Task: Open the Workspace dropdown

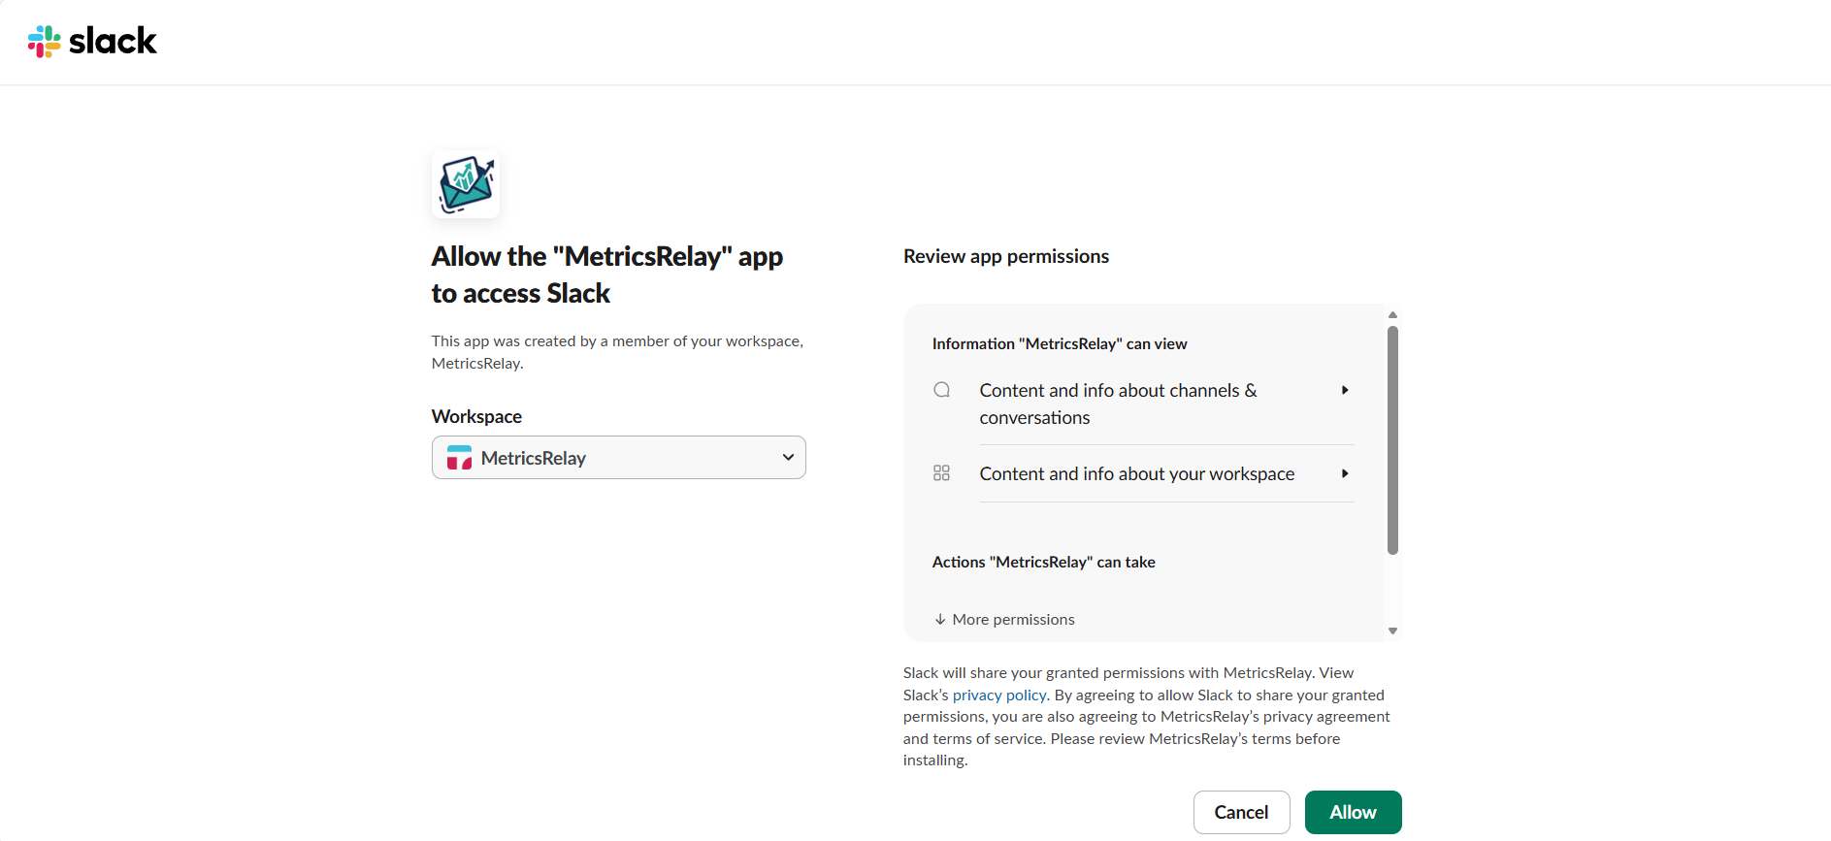Action: click(619, 458)
